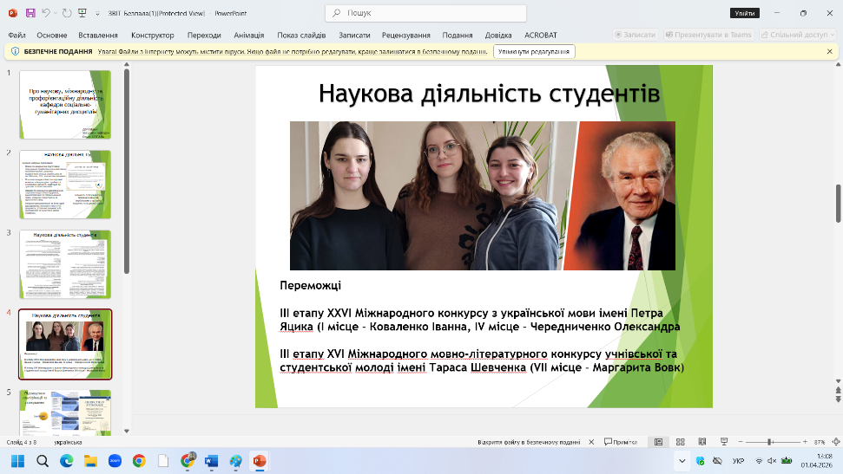Click the Save icon in the title bar
Screen dimensions: 843x474
[30, 13]
